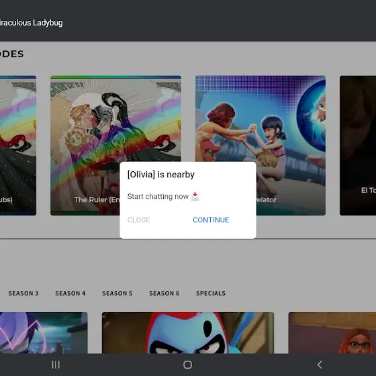Switch to the SEASON 3 tab

23,293
